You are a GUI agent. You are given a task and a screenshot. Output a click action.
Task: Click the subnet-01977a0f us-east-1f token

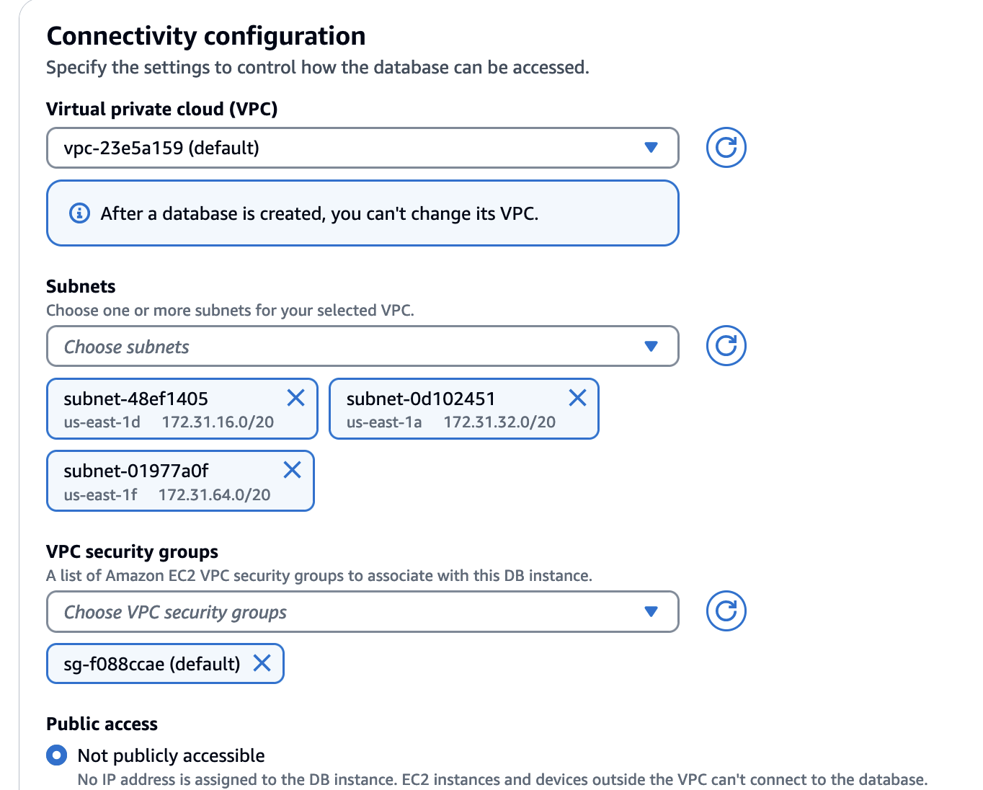(x=181, y=481)
